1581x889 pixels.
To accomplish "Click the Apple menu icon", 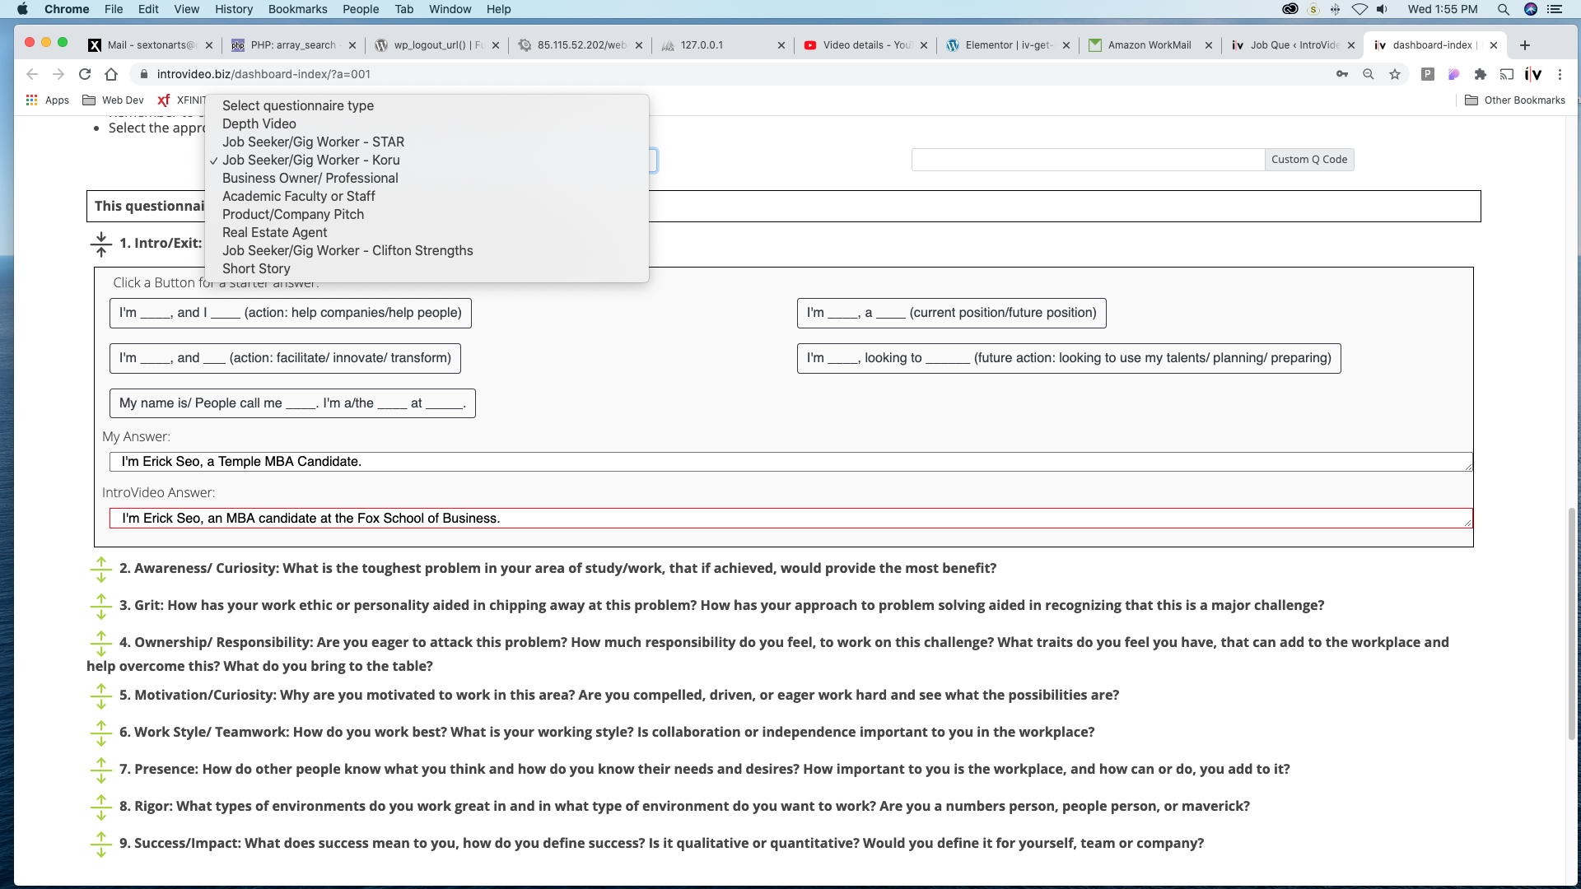I will pyautogui.click(x=23, y=9).
